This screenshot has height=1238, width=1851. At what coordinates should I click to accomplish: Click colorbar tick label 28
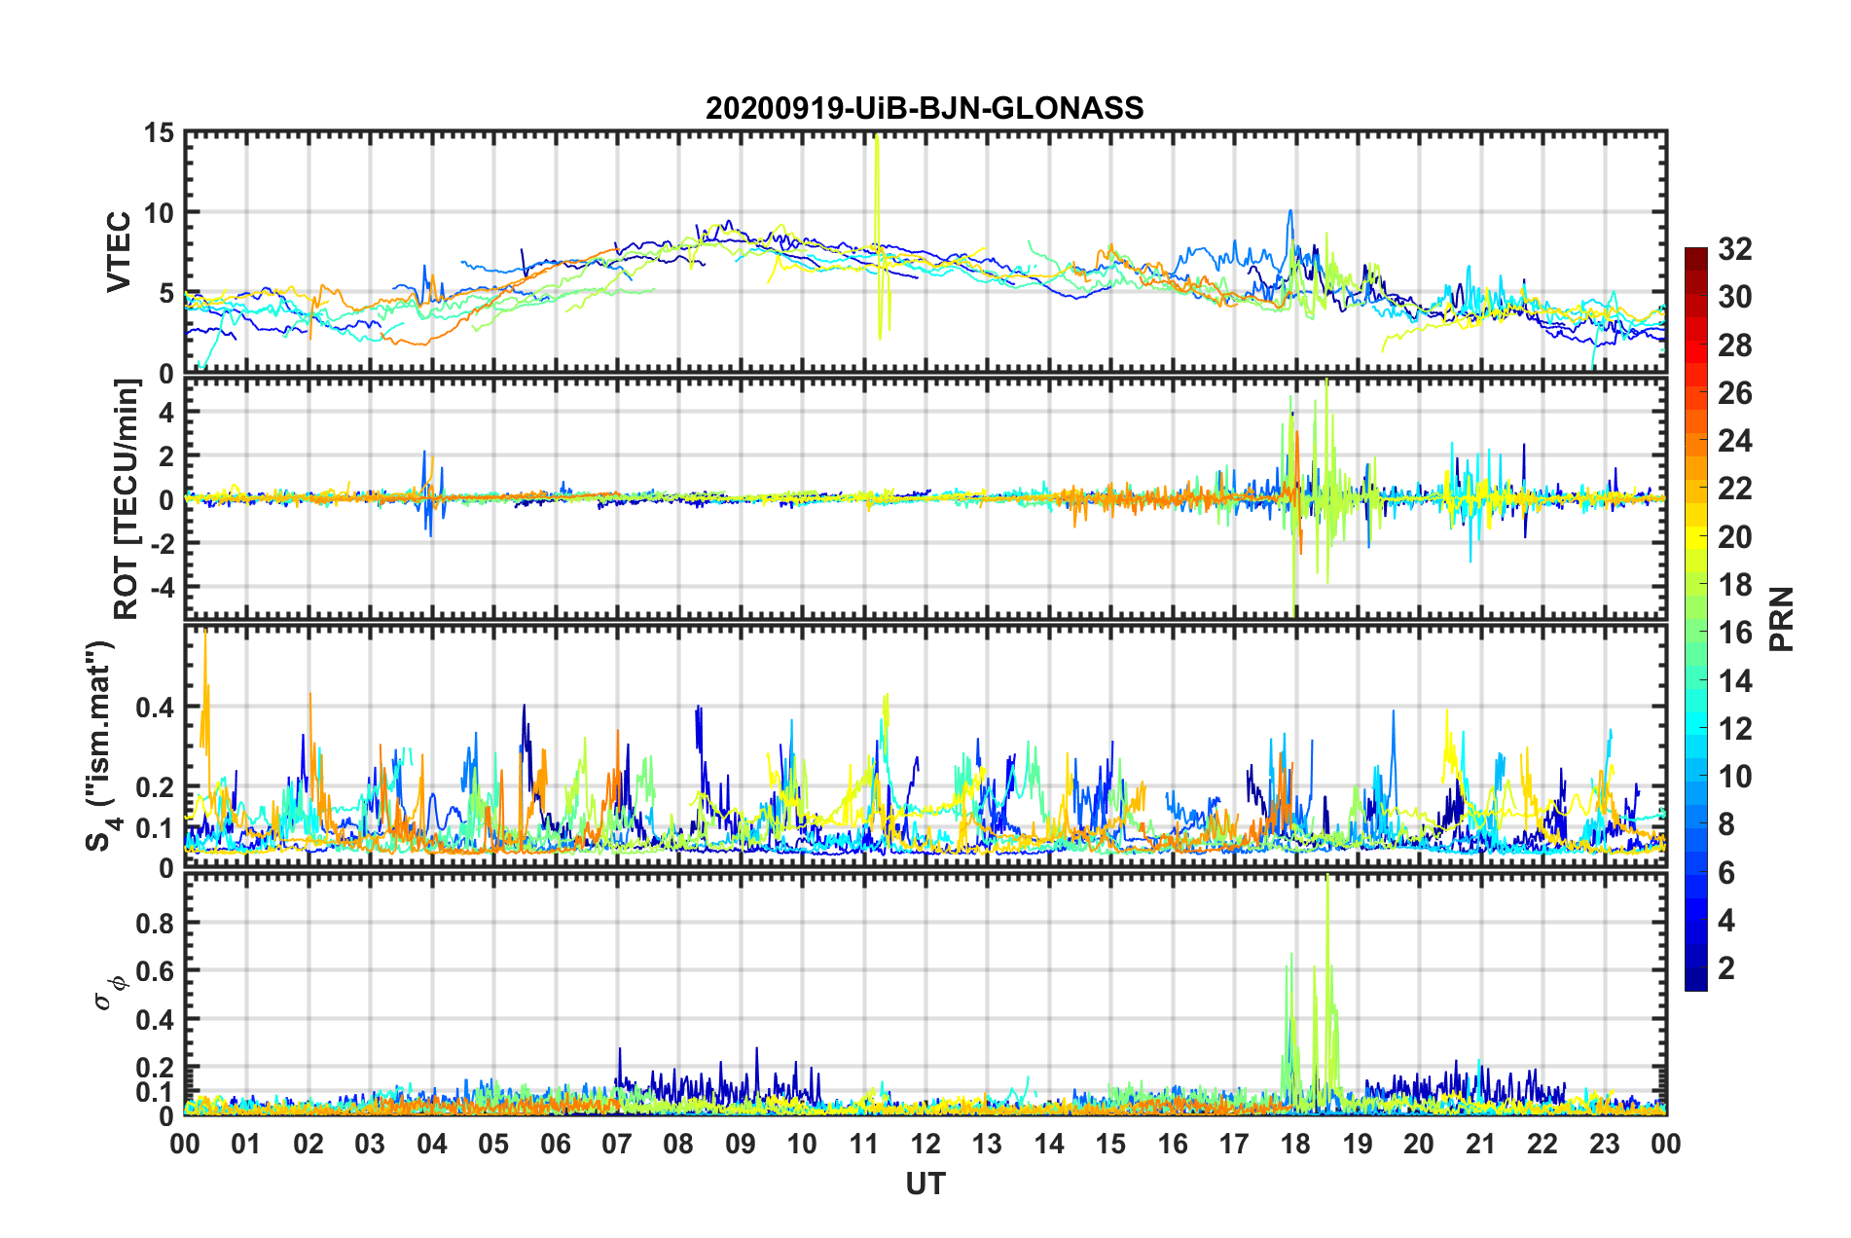[x=1735, y=346]
